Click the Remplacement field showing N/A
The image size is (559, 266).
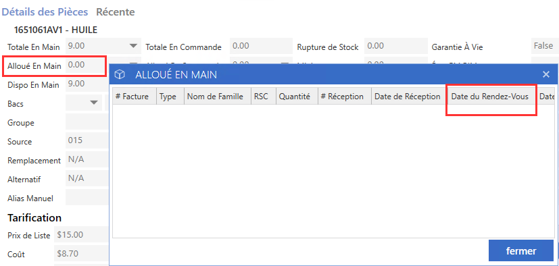87,159
